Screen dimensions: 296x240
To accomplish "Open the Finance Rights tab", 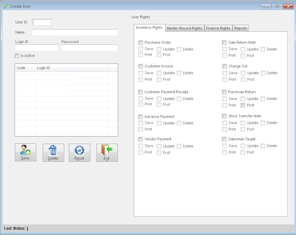I will [218, 28].
